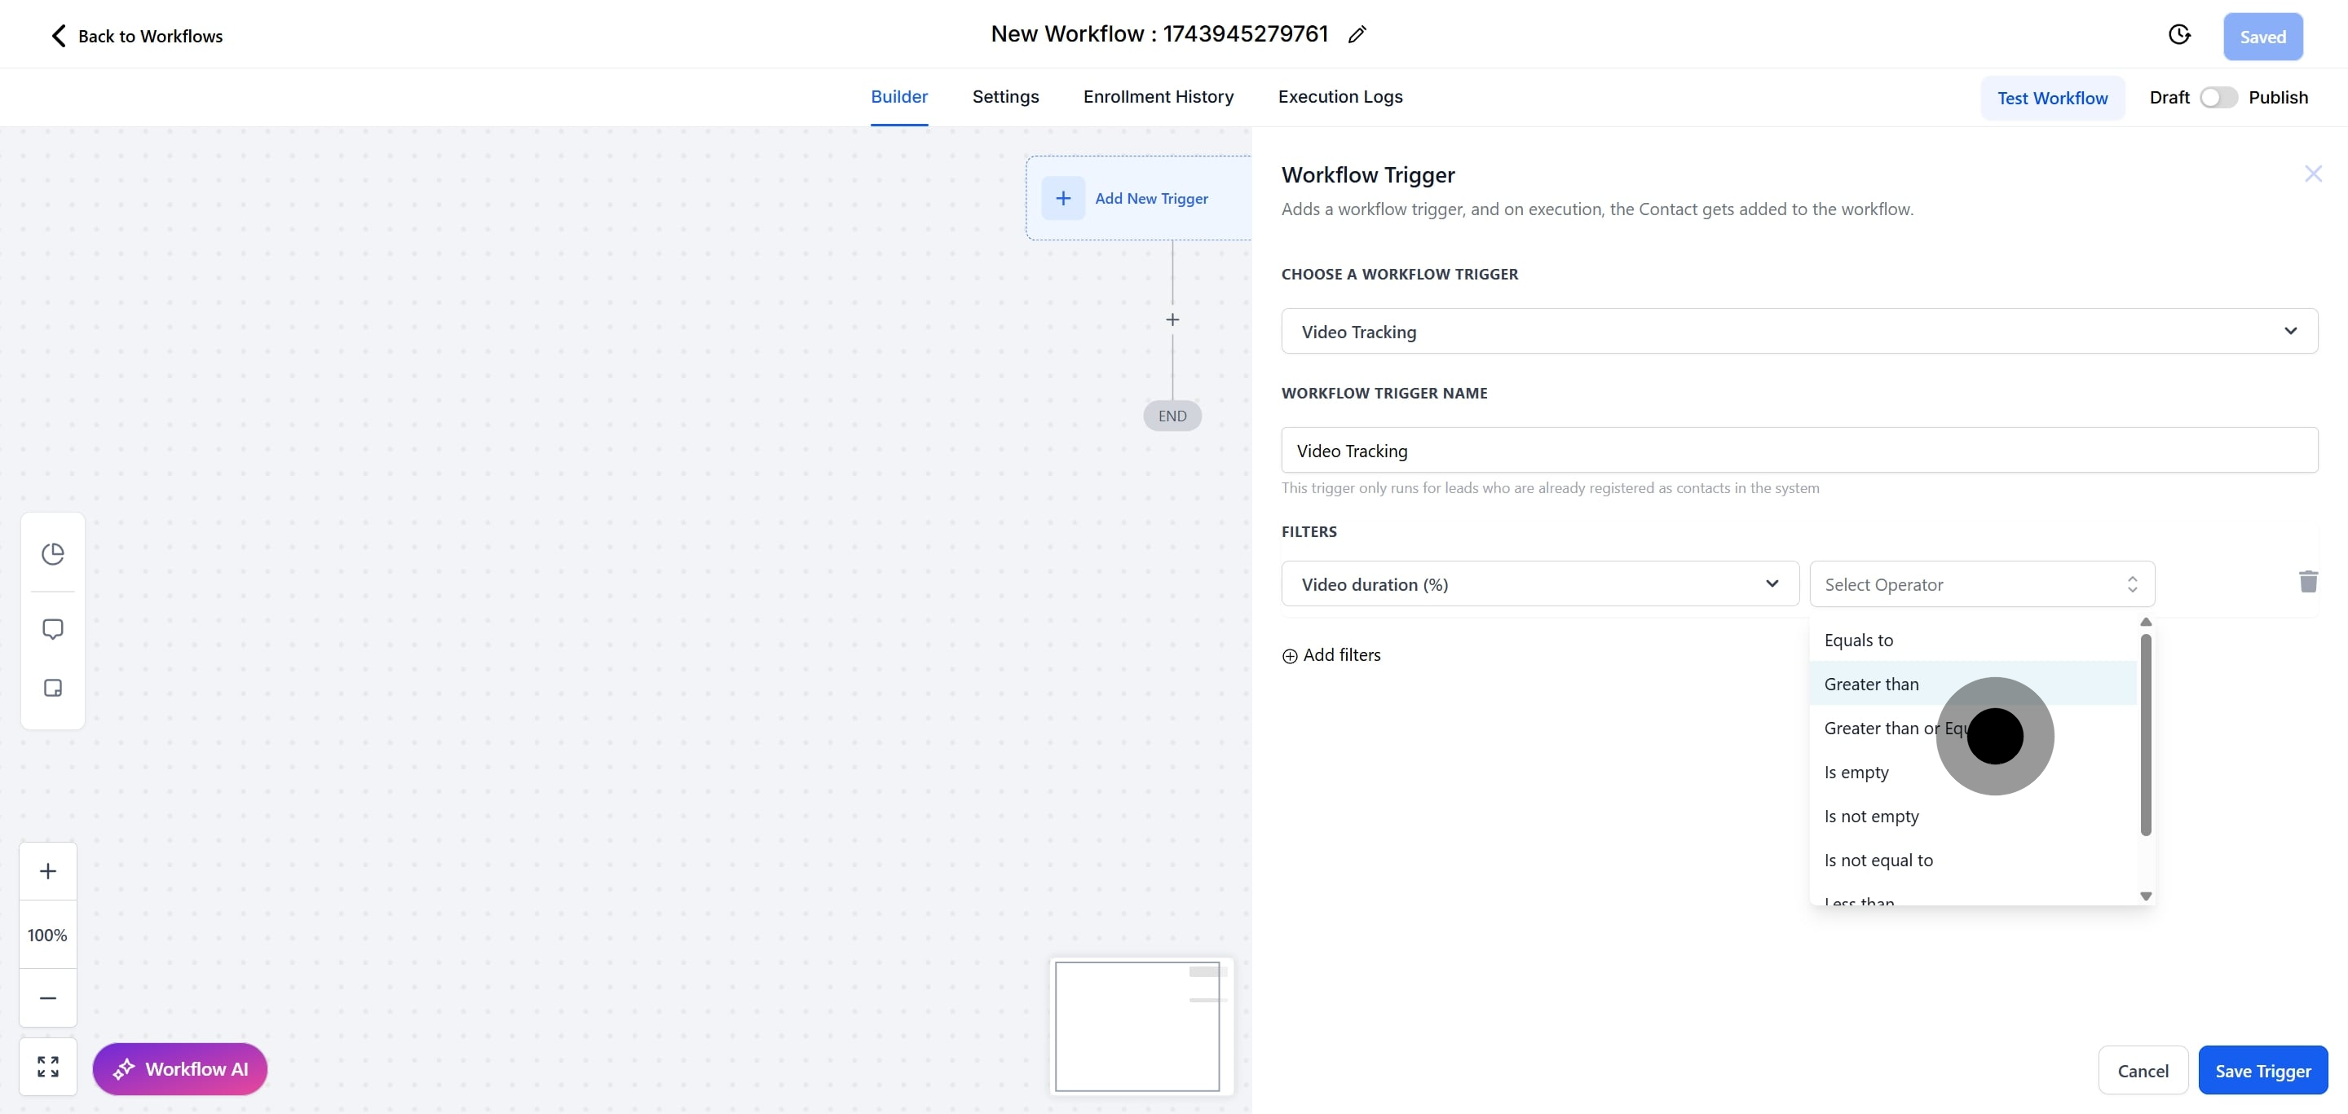Screen dimensions: 2348x1114
Task: Close the Workflow Trigger panel
Action: (x=2312, y=174)
